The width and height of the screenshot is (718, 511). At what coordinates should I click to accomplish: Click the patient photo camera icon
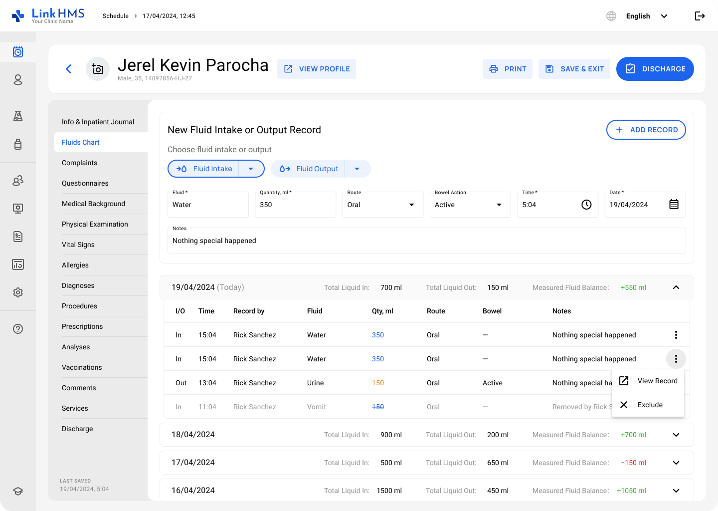(x=98, y=69)
